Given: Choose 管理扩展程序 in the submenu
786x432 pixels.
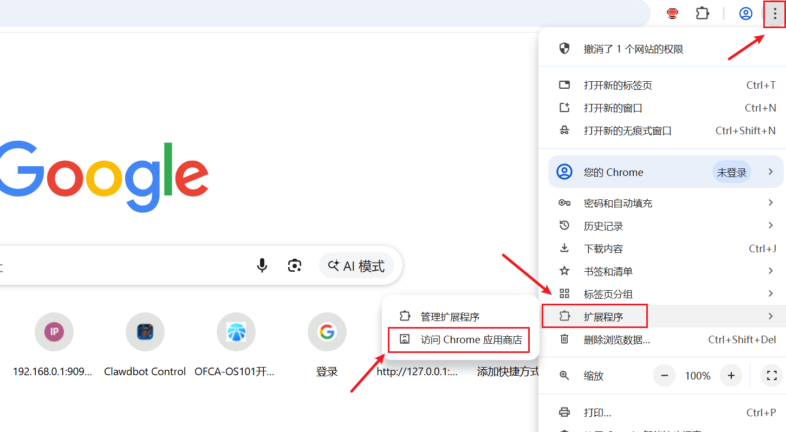Looking at the screenshot, I should (x=460, y=317).
